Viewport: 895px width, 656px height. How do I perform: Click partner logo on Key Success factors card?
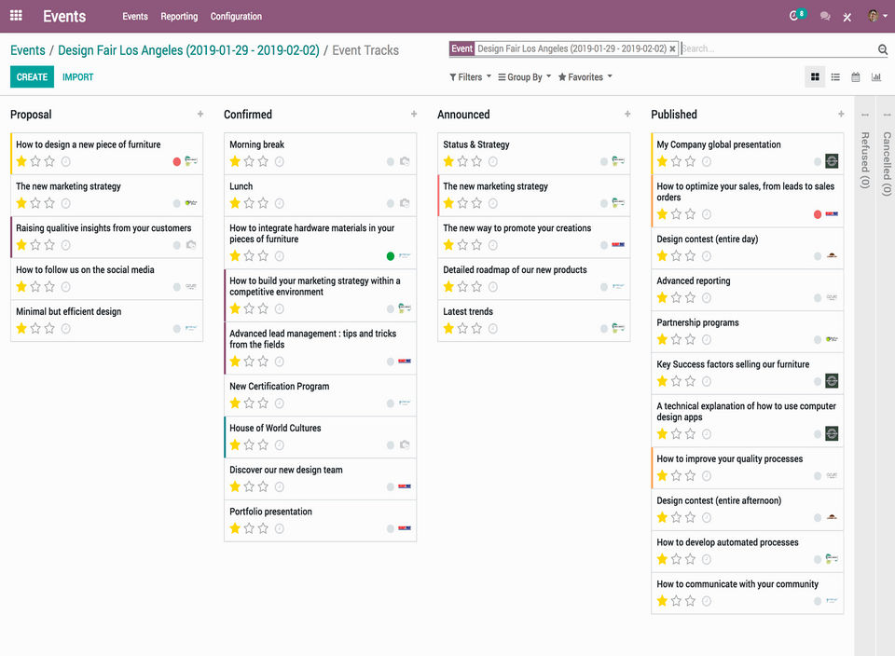pos(832,381)
